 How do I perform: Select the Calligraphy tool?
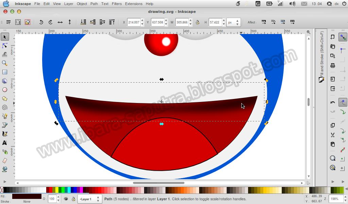pos(5,134)
